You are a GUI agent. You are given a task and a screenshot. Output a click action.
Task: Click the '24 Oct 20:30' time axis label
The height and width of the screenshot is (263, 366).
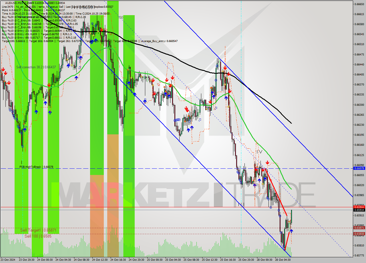tap(137, 260)
